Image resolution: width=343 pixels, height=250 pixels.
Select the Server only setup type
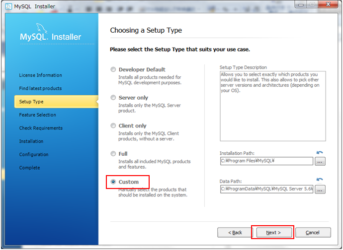(113, 98)
